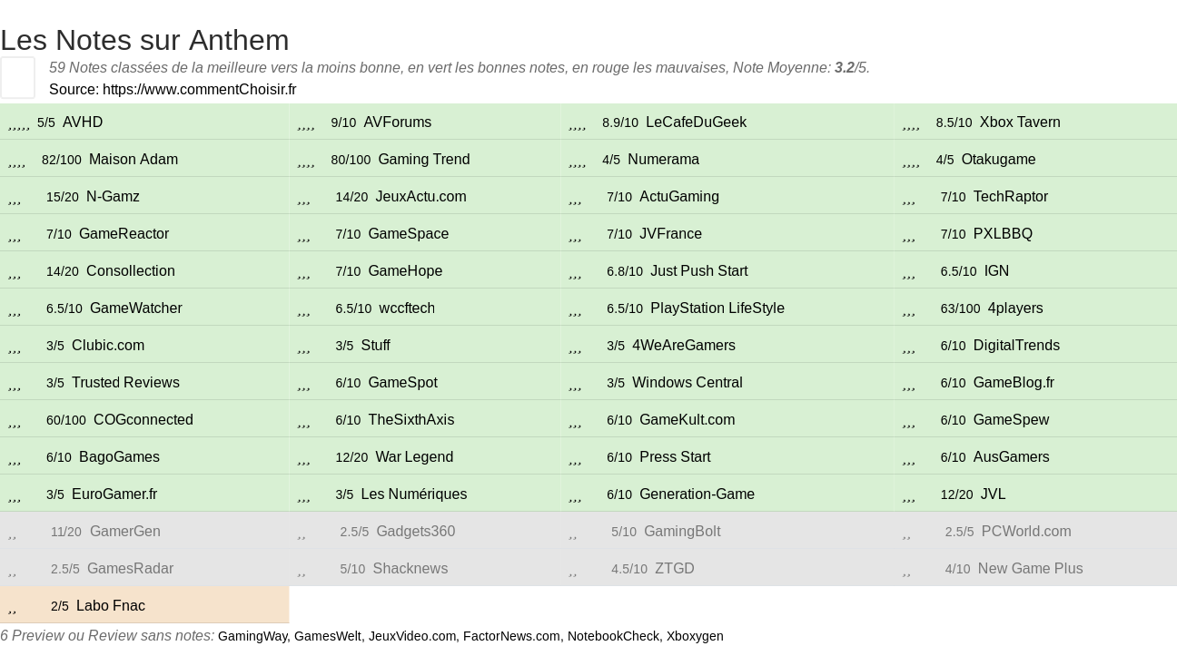Click the Clubic.com review

tap(108, 346)
